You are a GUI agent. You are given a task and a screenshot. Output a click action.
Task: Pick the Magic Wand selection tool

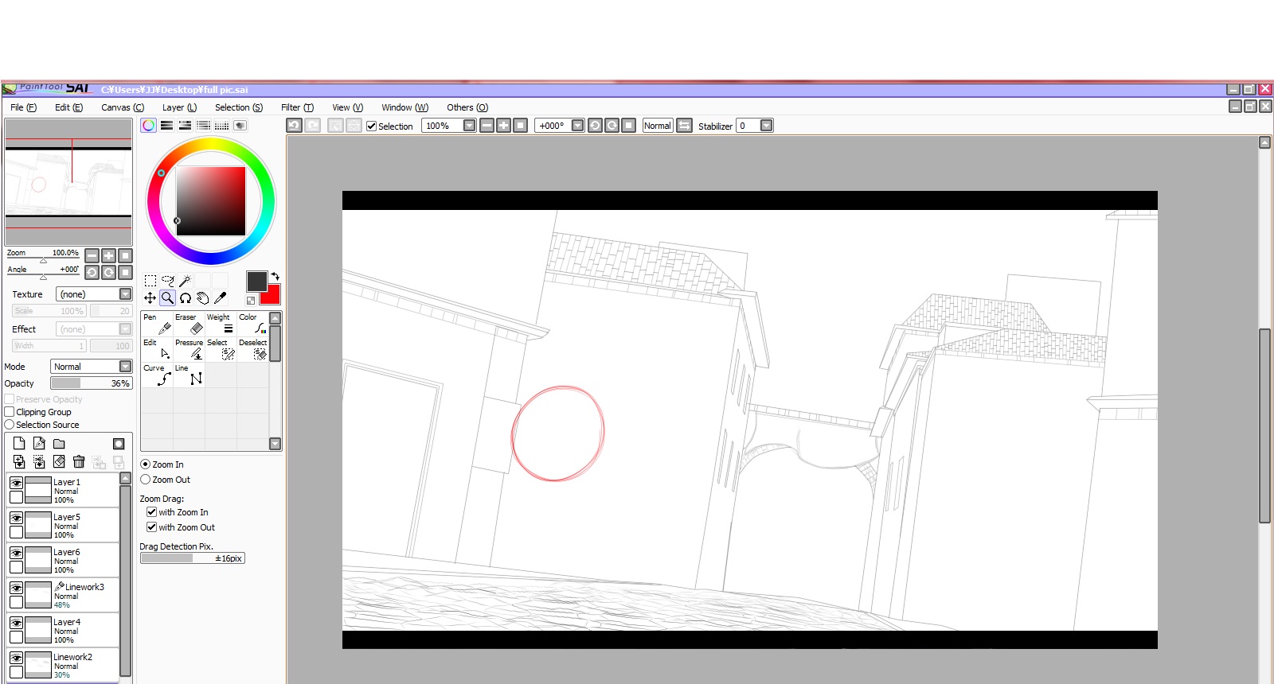coord(186,281)
